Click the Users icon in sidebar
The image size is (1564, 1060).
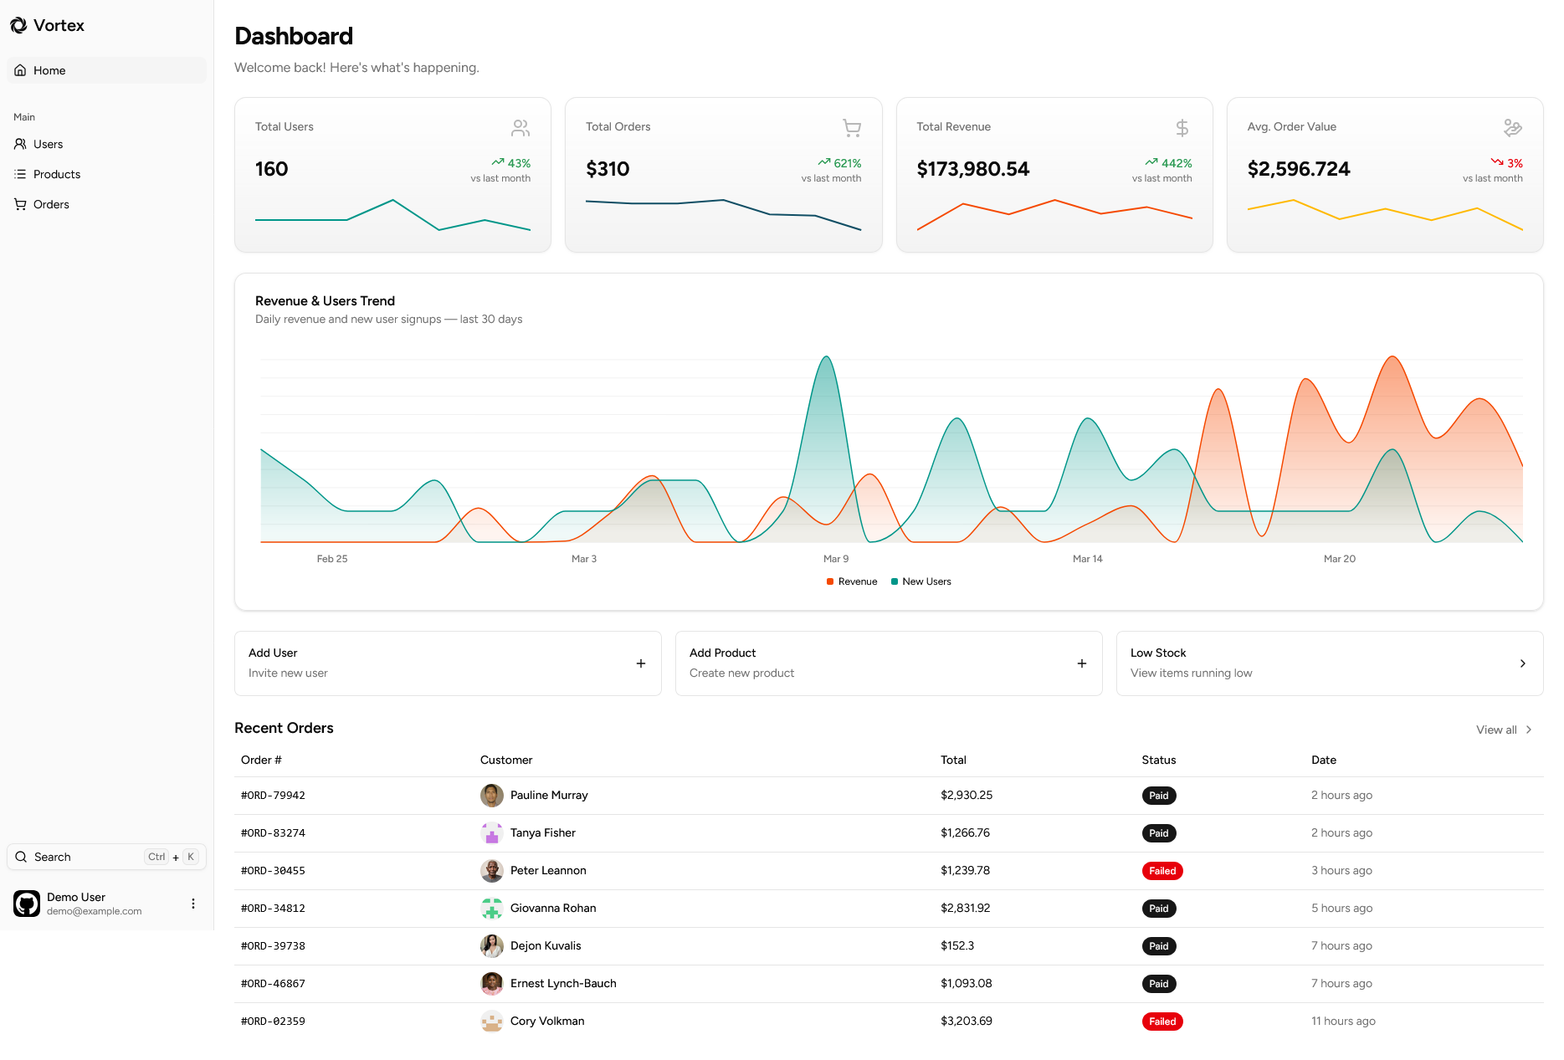tap(20, 144)
